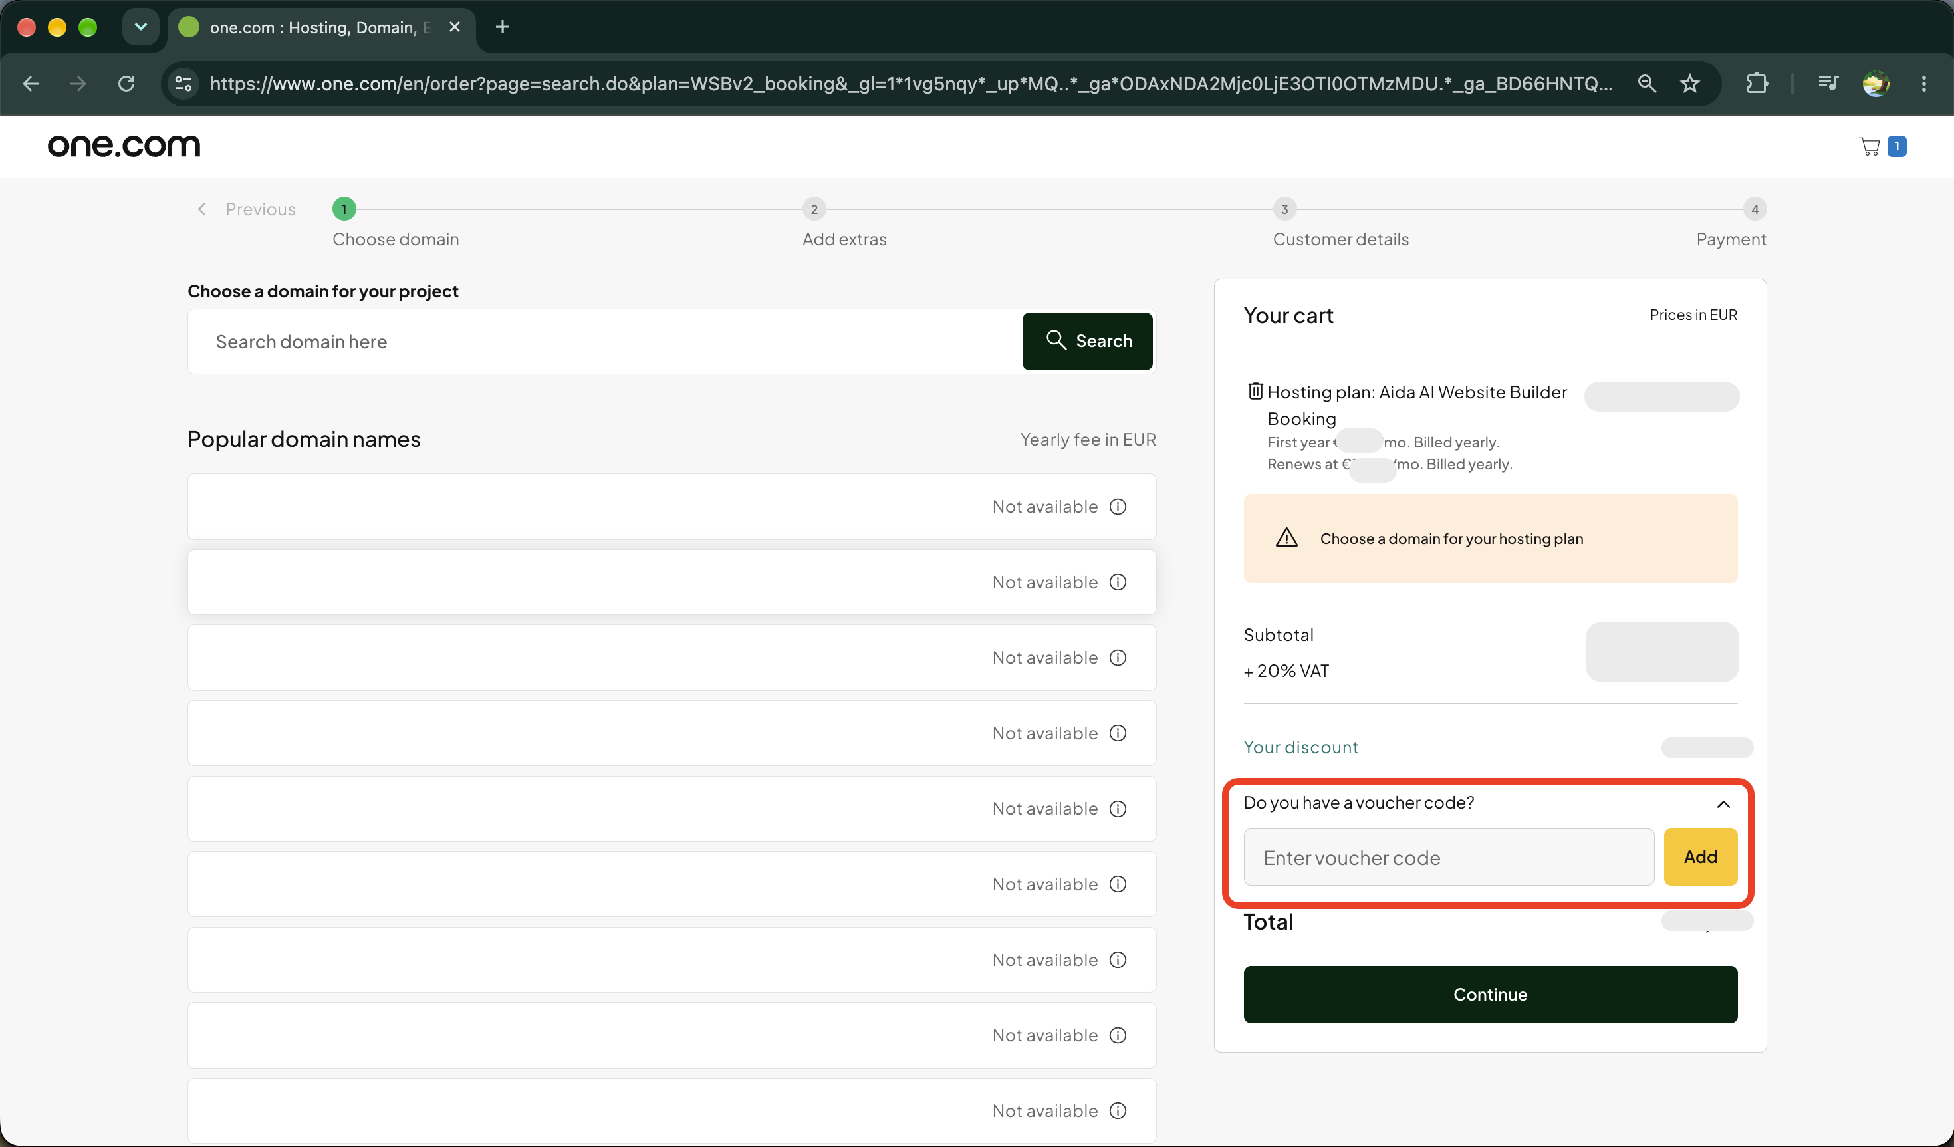Collapse the voucher code section

pos(1723,803)
